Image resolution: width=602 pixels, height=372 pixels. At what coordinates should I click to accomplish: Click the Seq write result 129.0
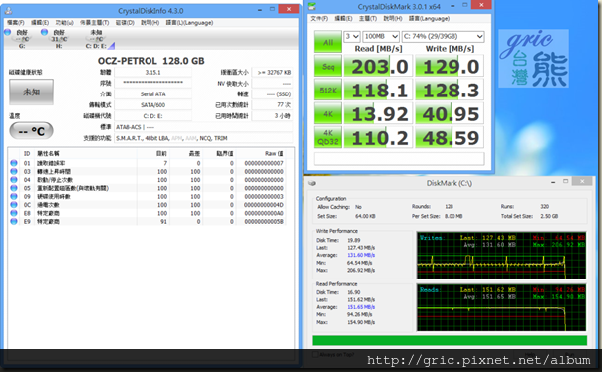[450, 67]
